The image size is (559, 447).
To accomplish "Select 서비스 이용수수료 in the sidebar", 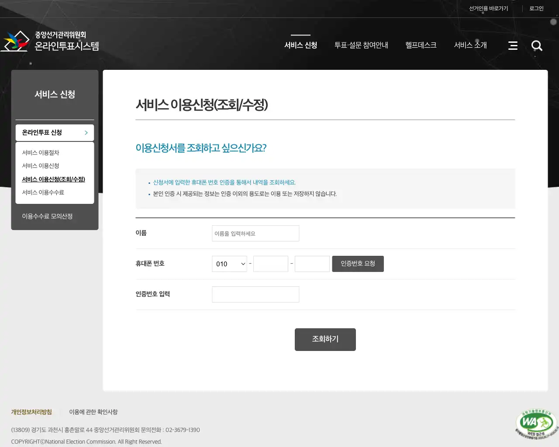I will [43, 192].
